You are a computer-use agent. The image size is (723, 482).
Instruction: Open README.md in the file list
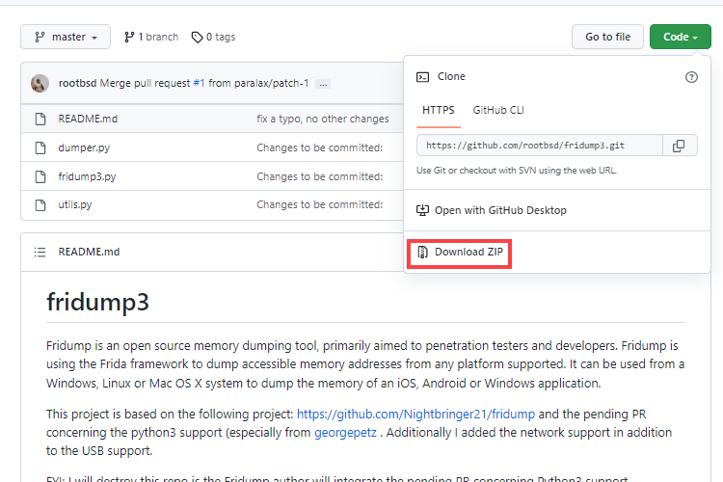[x=88, y=119]
